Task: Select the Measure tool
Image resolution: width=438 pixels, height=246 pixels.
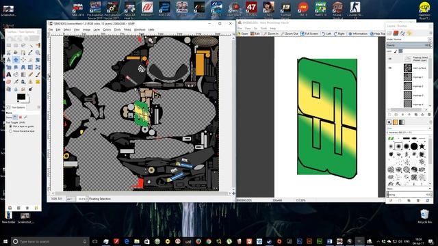Action: [x=9, y=59]
